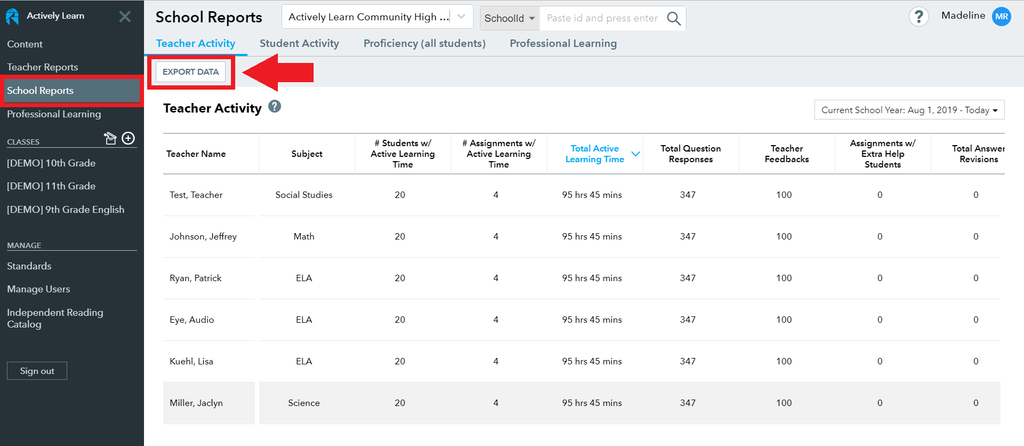Open Independent Reading Catalog
The width and height of the screenshot is (1024, 446).
point(55,318)
